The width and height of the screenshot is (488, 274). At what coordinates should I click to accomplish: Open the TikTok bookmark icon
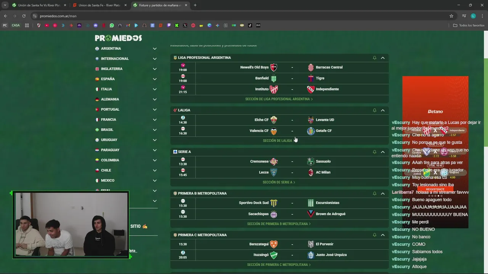tap(250, 25)
